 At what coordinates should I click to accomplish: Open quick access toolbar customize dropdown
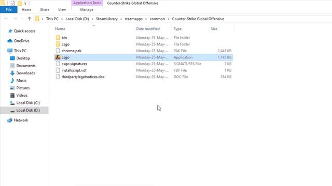(x=25, y=4)
